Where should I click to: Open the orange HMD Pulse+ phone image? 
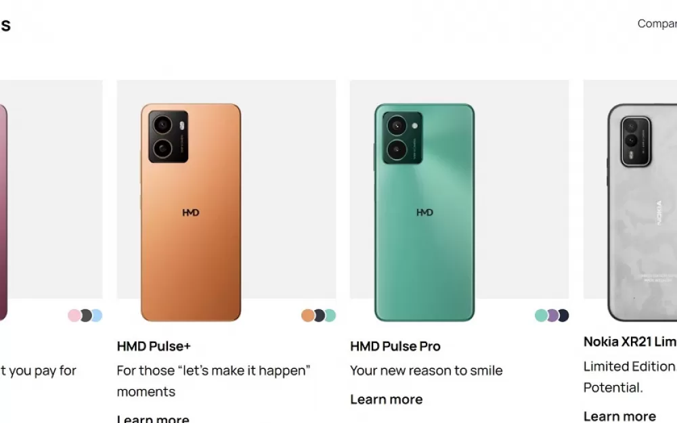191,213
